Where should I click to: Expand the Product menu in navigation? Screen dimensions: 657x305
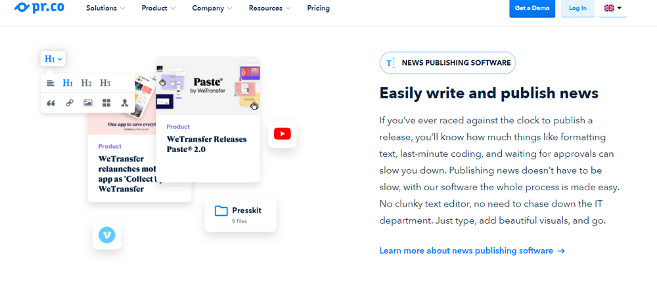click(158, 8)
